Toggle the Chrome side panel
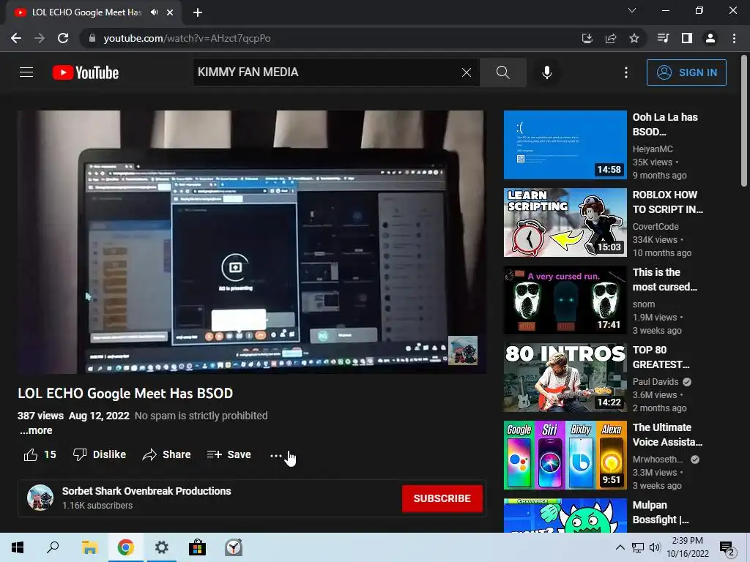The image size is (750, 562). (687, 38)
